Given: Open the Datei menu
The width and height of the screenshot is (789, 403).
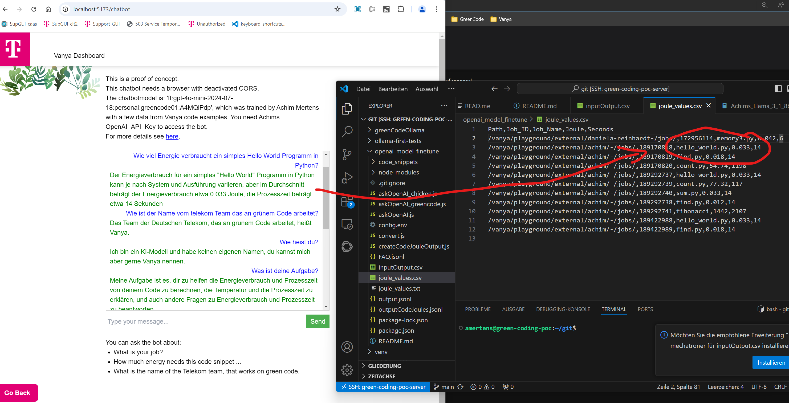Looking at the screenshot, I should (363, 89).
